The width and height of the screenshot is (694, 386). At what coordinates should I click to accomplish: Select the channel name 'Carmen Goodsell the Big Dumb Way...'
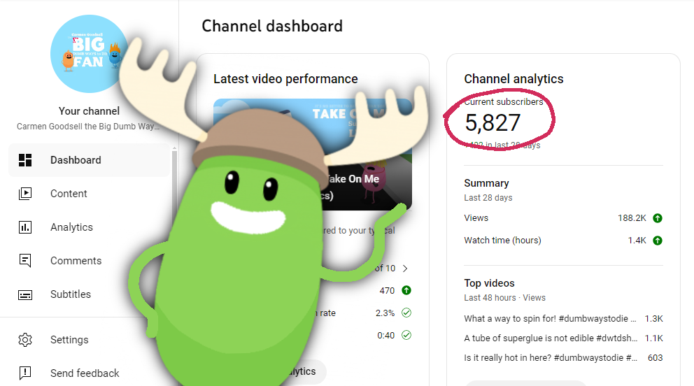click(x=88, y=127)
